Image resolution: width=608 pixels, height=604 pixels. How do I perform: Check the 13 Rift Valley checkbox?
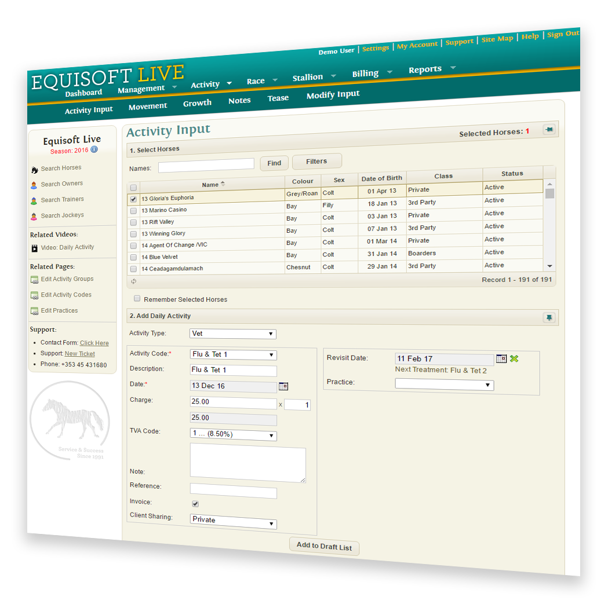(x=133, y=223)
